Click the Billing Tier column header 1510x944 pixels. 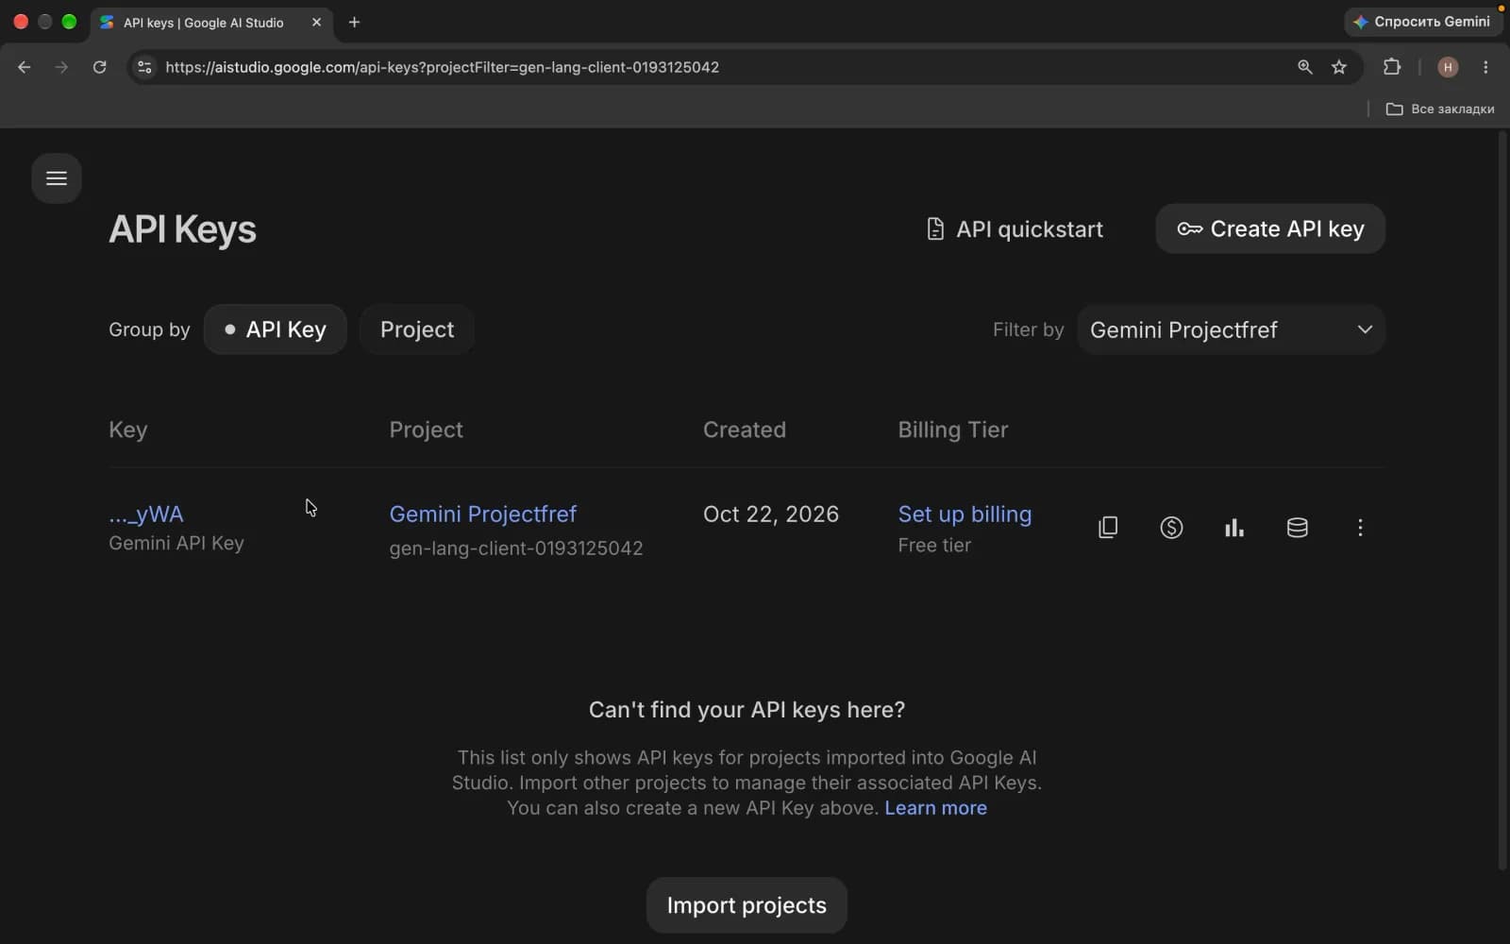pos(953,430)
